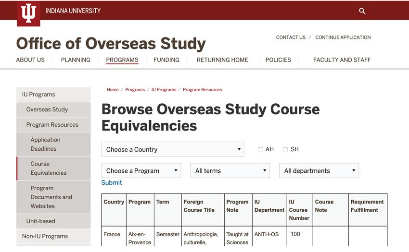Open the Contact Us link
This screenshot has width=409, height=252.
[x=291, y=37]
